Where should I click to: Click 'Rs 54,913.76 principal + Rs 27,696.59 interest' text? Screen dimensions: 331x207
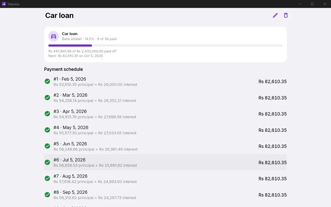click(95, 117)
